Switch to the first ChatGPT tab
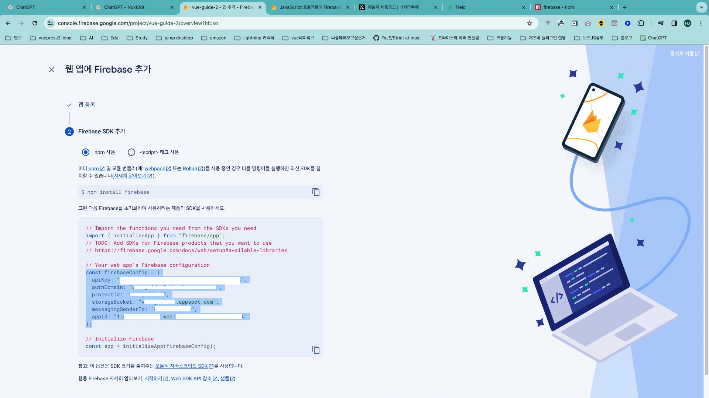The width and height of the screenshot is (709, 398). coord(46,7)
